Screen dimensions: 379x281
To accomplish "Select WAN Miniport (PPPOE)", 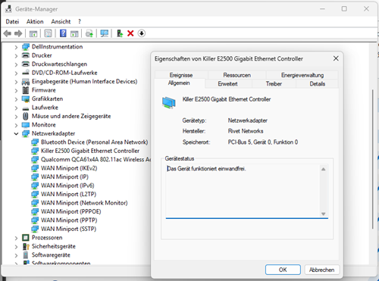I will pyautogui.click(x=71, y=211).
